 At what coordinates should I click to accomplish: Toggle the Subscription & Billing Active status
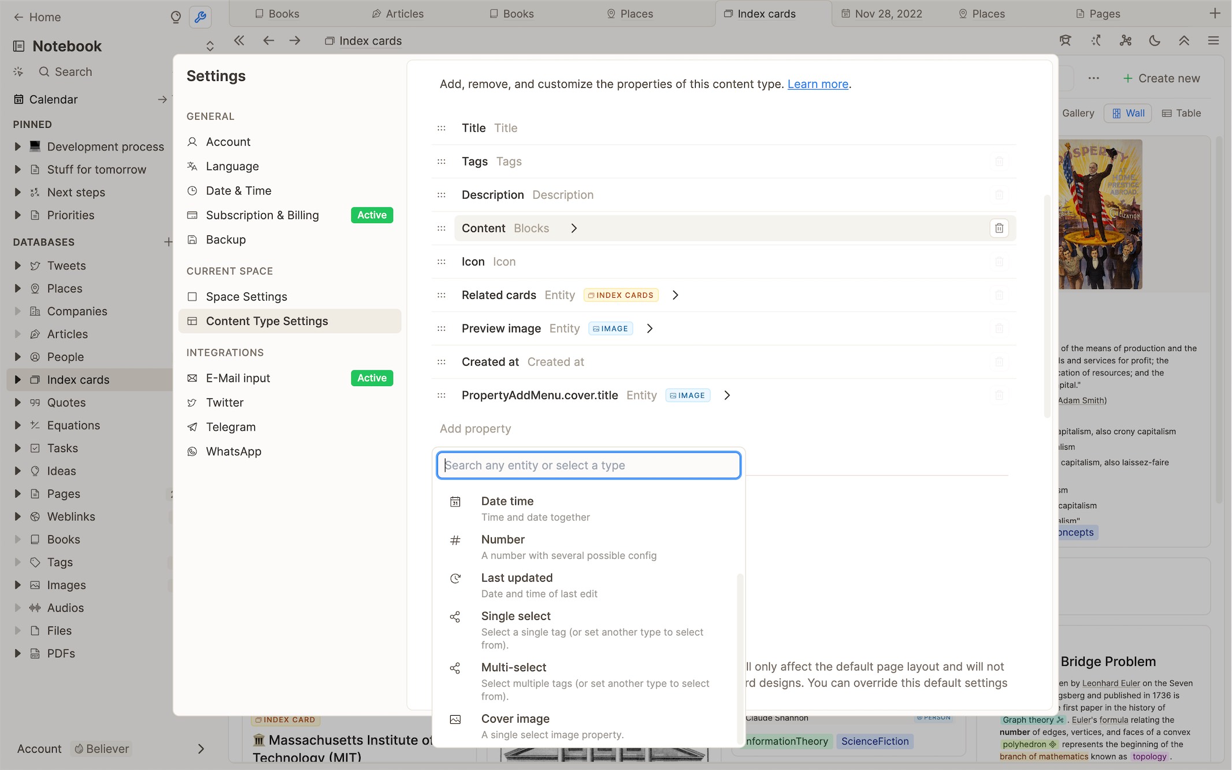click(x=370, y=214)
